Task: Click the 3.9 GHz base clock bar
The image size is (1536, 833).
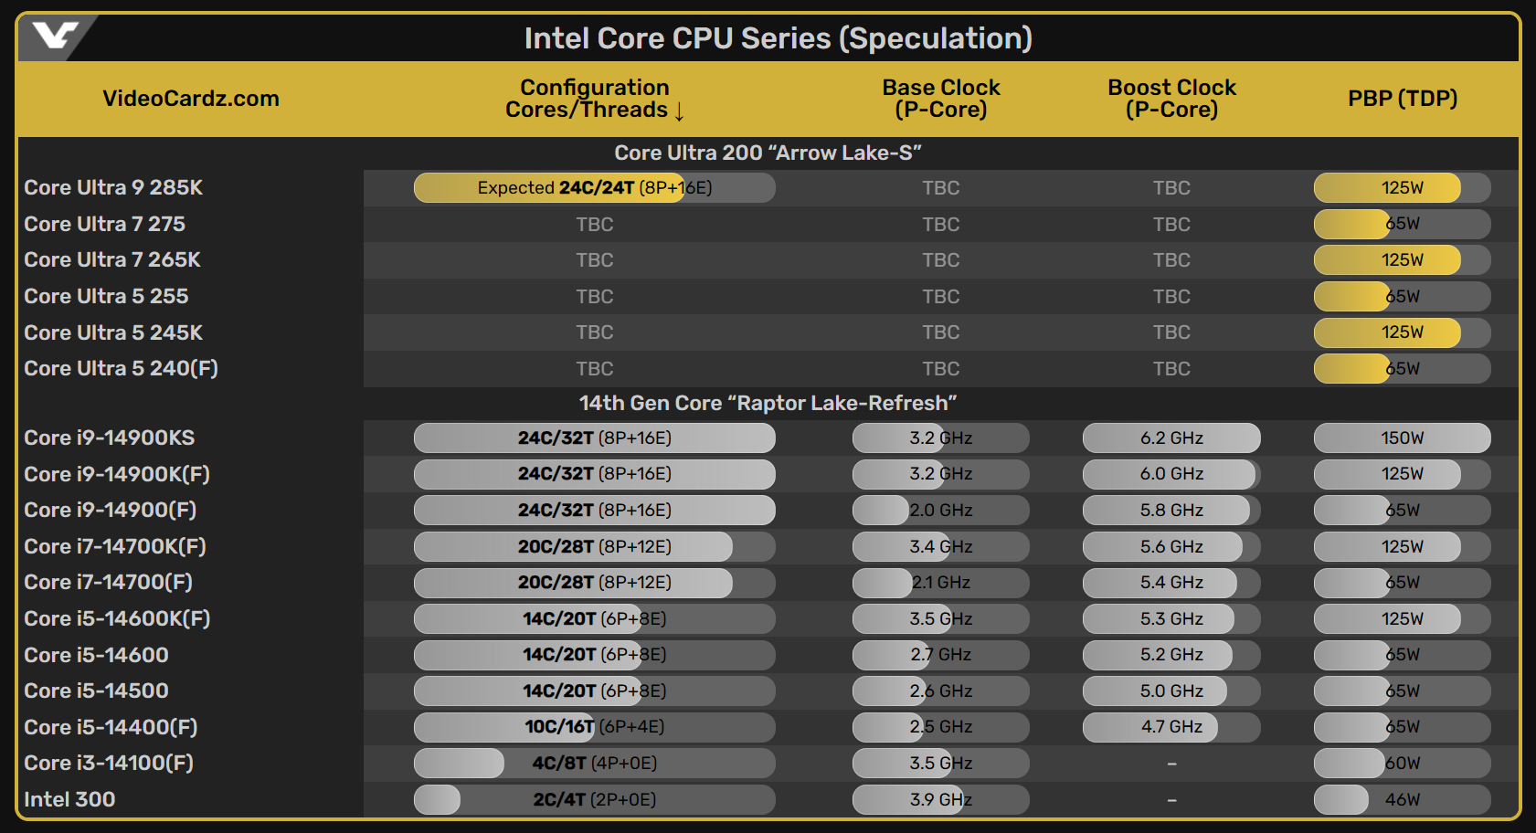Action: pos(941,799)
